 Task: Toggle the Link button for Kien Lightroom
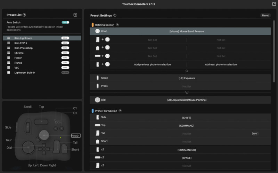coord(65,38)
